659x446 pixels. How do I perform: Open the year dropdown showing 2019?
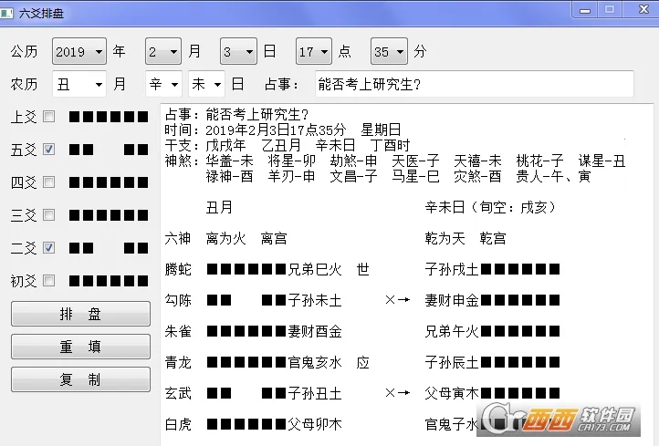pyautogui.click(x=79, y=52)
